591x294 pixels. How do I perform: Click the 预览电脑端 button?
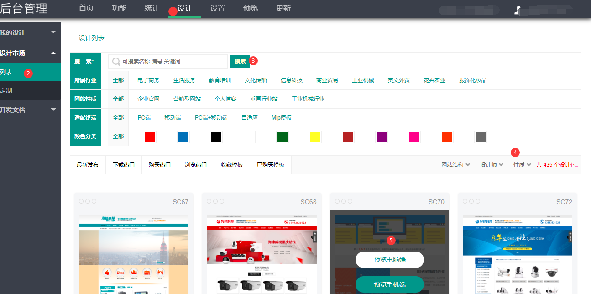tap(389, 260)
